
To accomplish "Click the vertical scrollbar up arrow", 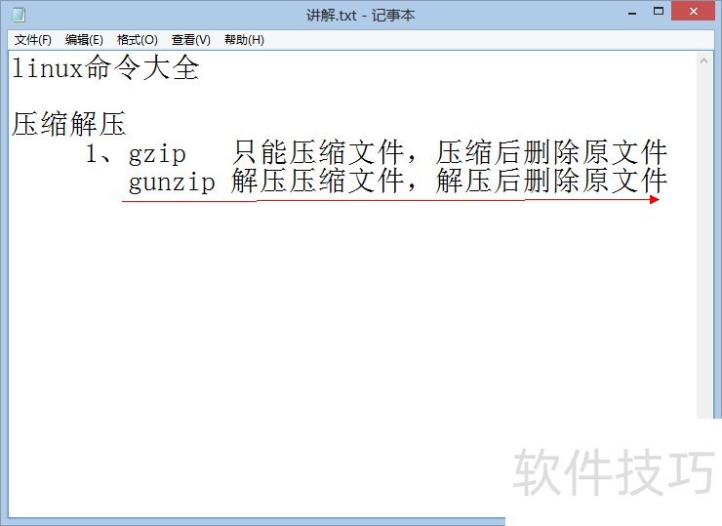I will click(x=703, y=61).
